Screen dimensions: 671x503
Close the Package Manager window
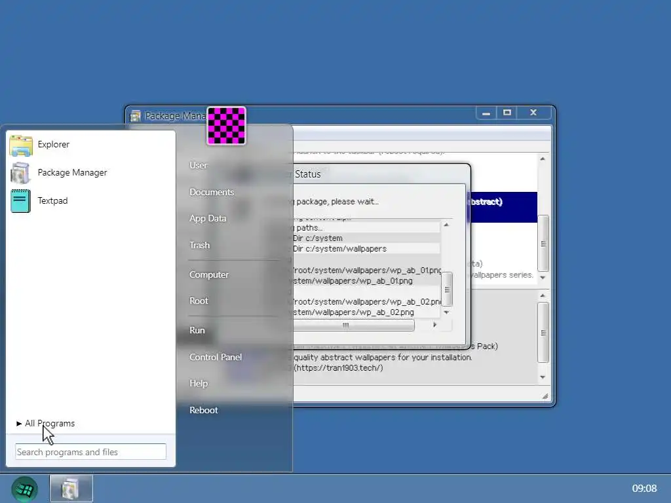[533, 113]
